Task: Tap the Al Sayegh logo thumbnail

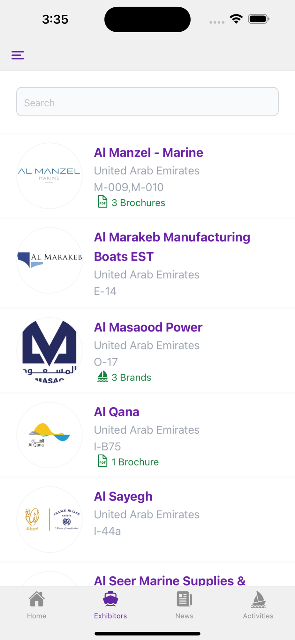Action: pos(49,520)
